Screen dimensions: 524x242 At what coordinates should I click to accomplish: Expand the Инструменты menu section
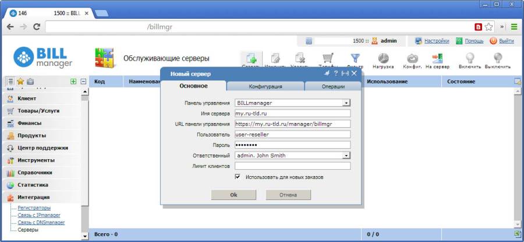[41, 160]
